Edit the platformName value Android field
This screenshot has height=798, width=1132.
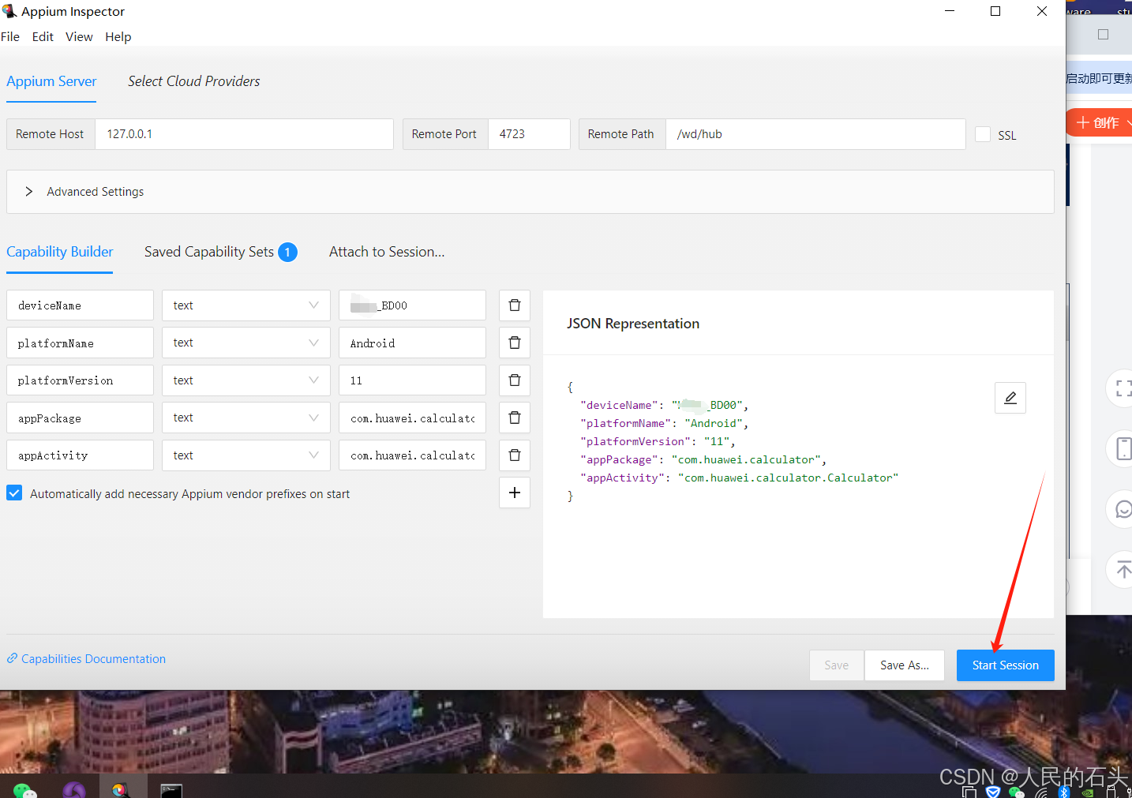pyautogui.click(x=412, y=343)
